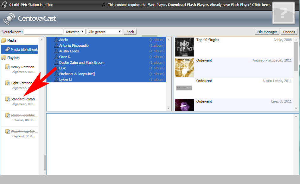Click the artist icon beside Austin Leeds
The width and height of the screenshot is (300, 184).
[56, 51]
